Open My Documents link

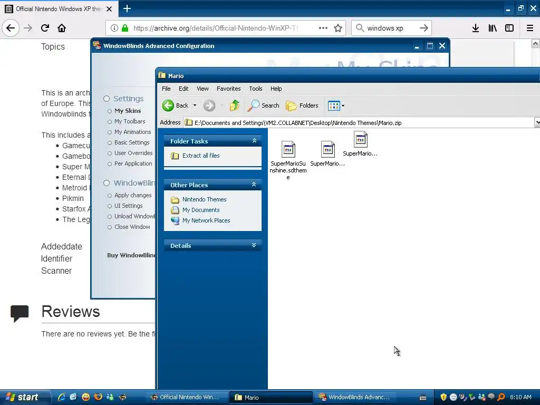click(x=201, y=210)
